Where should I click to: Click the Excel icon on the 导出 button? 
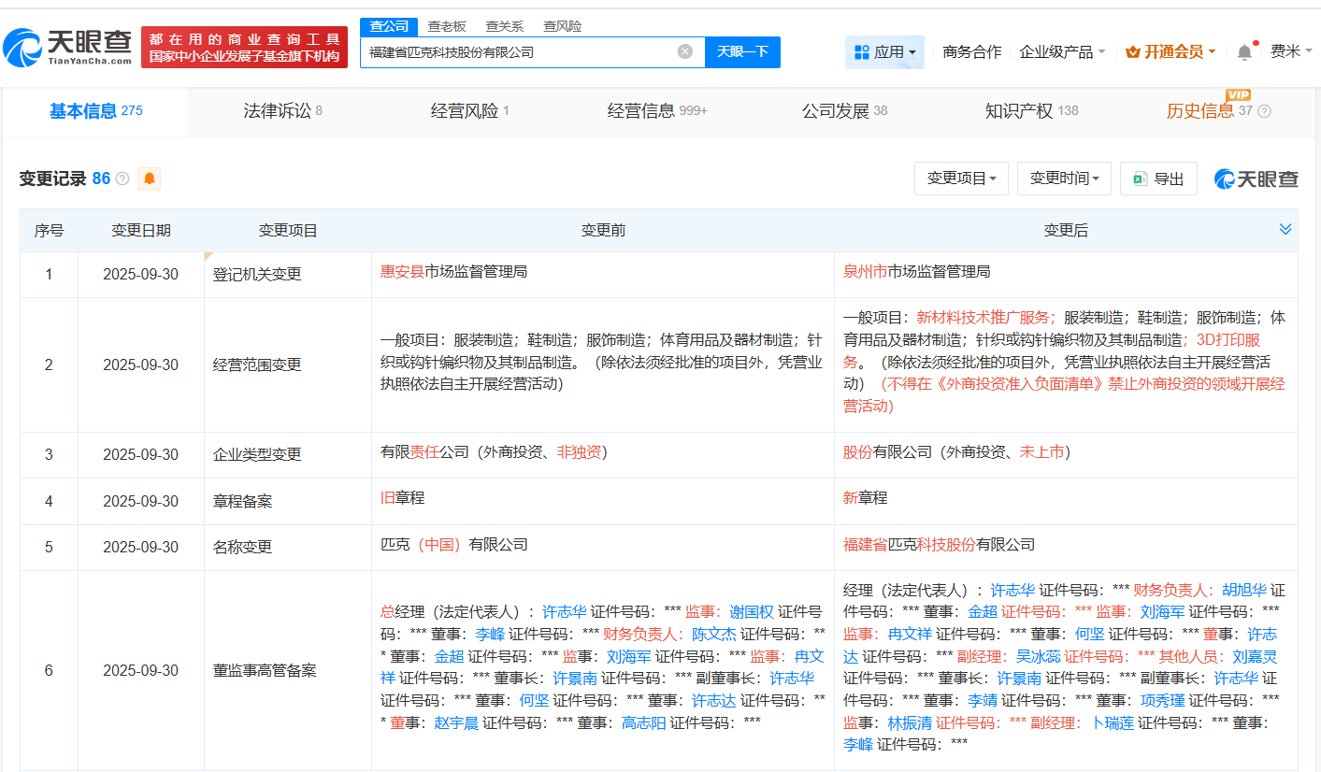point(1142,178)
